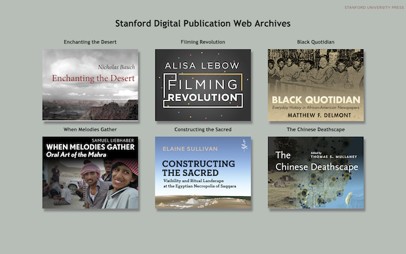Screen dimensions: 406x254
Task: Click The Chinese Deathscape title text
Action: [x=315, y=130]
